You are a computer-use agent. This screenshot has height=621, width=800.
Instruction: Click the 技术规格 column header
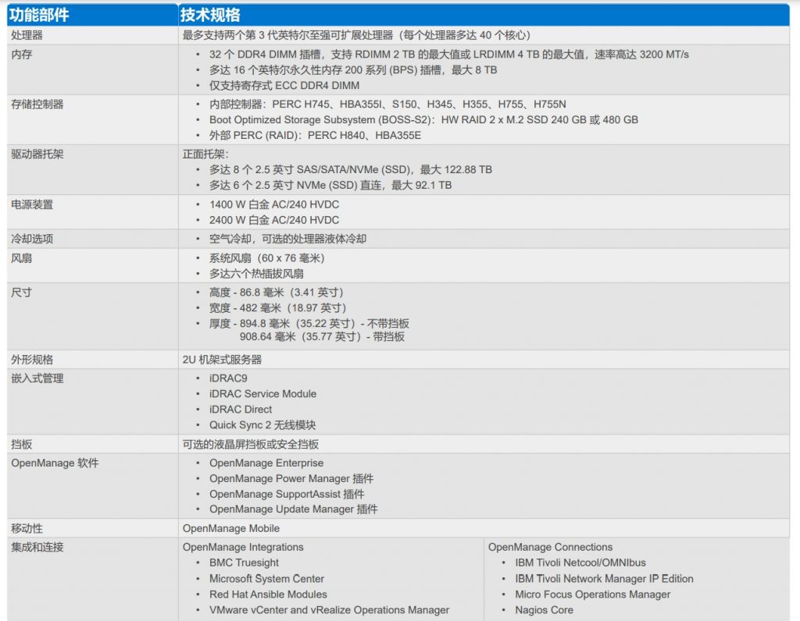click(x=210, y=15)
